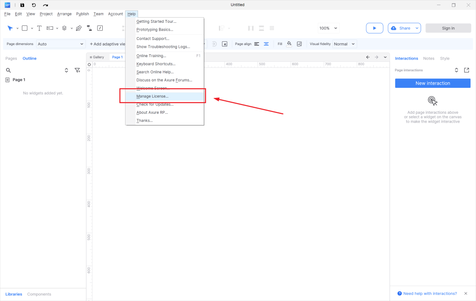
Task: Open the Page dimensions Auto dropdown
Action: point(60,44)
